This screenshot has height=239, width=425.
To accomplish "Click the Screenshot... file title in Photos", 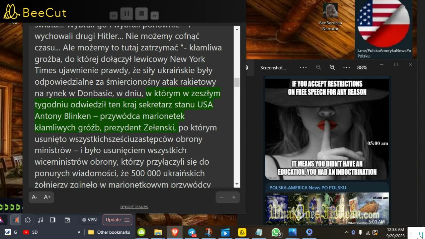I will coord(273,67).
